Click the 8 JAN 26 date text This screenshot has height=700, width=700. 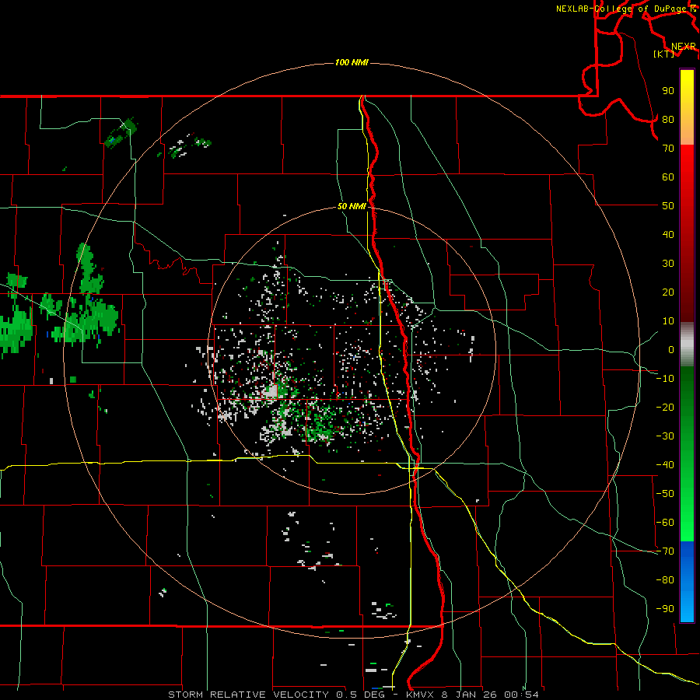coord(469,695)
